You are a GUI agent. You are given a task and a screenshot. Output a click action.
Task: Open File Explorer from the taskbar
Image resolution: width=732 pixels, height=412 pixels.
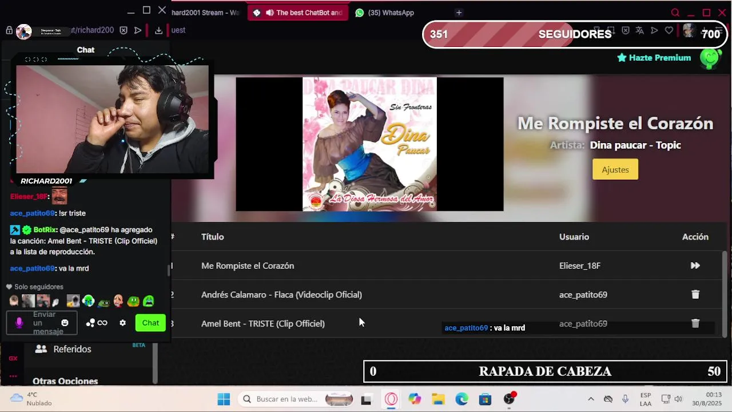coord(438,399)
